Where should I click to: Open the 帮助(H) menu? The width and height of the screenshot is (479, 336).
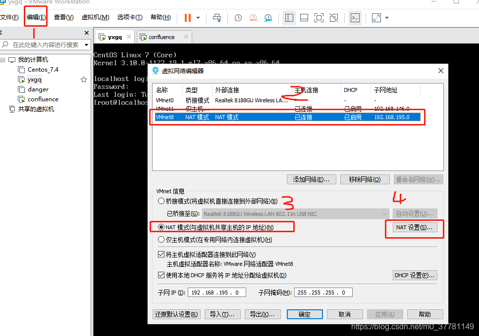[x=160, y=17]
